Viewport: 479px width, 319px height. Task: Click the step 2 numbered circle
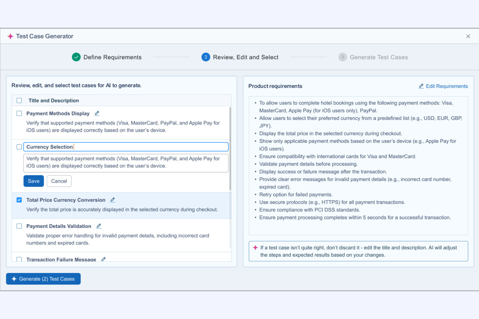pos(206,57)
